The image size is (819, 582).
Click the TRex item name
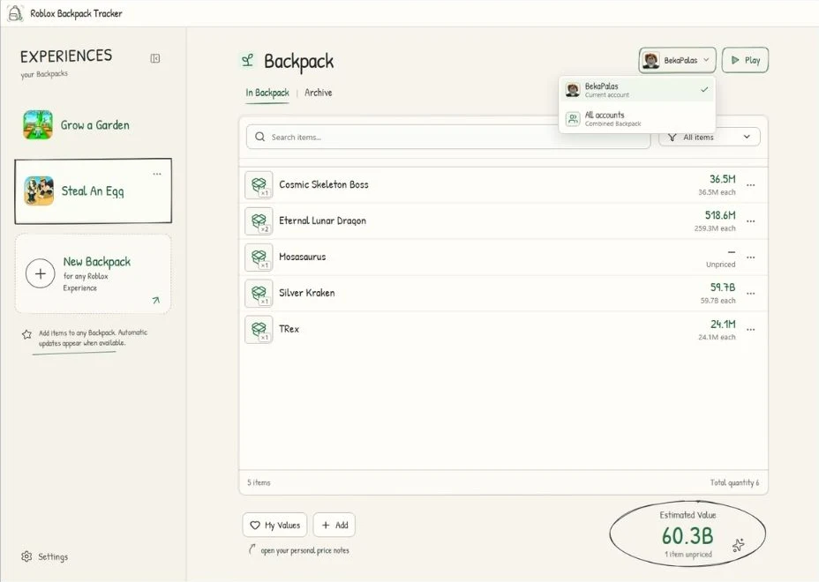click(x=289, y=329)
